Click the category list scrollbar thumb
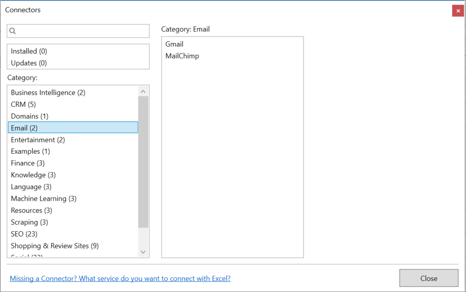Image resolution: width=466 pixels, height=292 pixels. 143,162
